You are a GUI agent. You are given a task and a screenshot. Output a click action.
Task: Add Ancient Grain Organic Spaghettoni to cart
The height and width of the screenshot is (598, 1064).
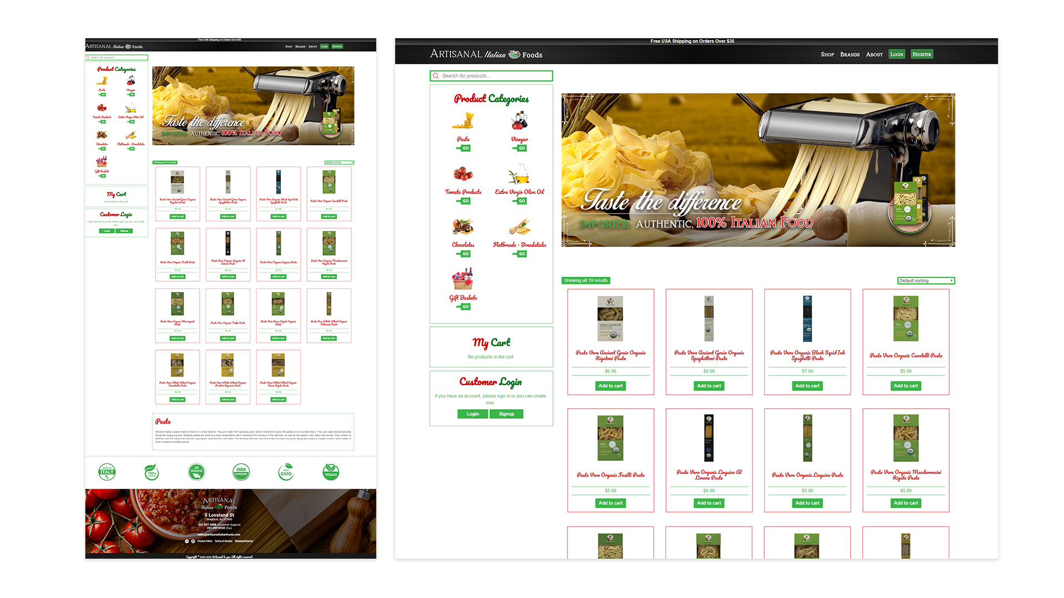coord(709,386)
